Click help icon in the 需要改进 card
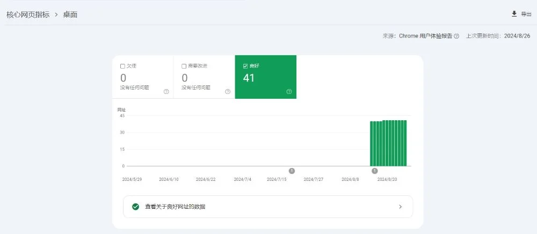The width and height of the screenshot is (537, 234). (x=228, y=92)
